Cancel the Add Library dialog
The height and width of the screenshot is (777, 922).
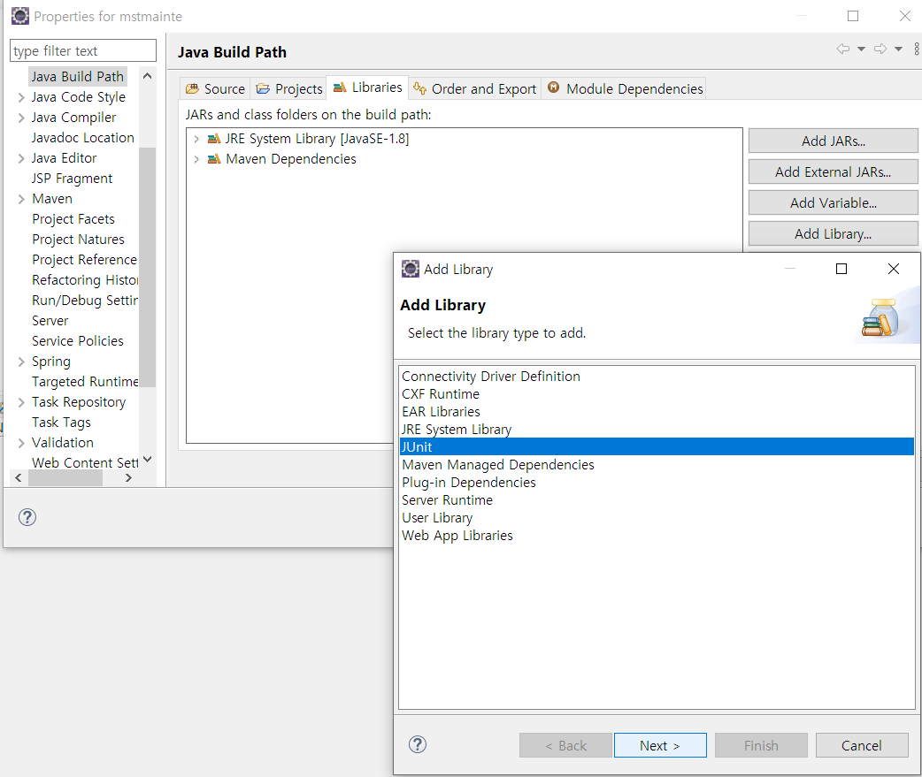tap(862, 745)
